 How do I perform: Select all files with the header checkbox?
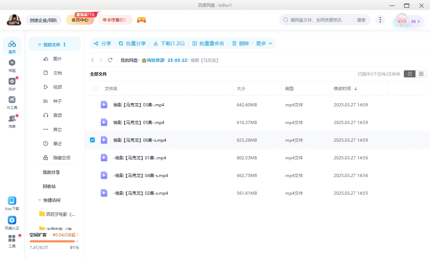[95, 88]
